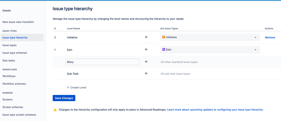Screen dimensions: 281x121
Task: Open Sub-tasks settings in sidebar
Action: click(x=9, y=61)
